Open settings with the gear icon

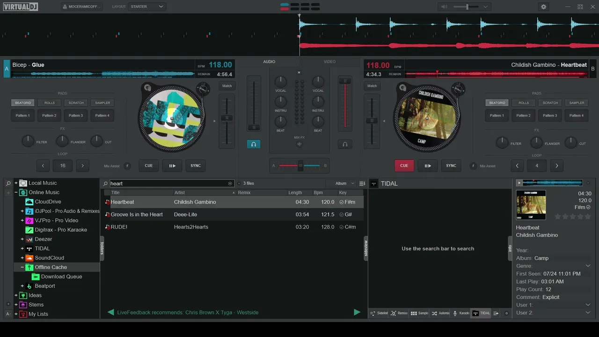click(x=543, y=7)
